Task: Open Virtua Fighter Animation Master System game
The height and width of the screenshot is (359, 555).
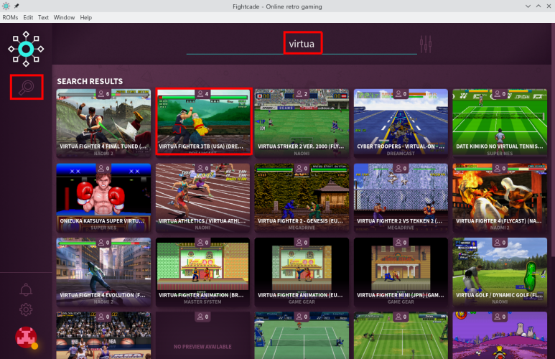Action: [202, 271]
